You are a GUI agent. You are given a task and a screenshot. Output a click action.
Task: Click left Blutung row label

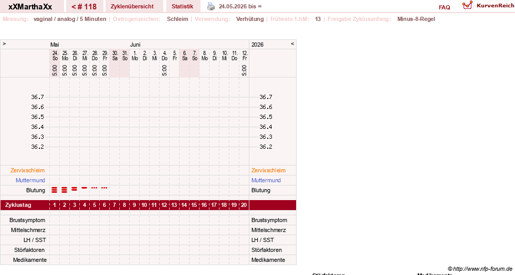tap(36, 191)
